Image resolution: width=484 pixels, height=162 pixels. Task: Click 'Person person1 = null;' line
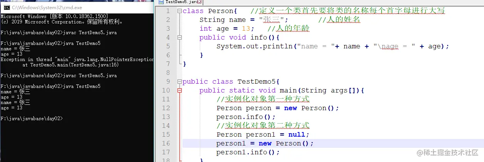tap(263, 134)
